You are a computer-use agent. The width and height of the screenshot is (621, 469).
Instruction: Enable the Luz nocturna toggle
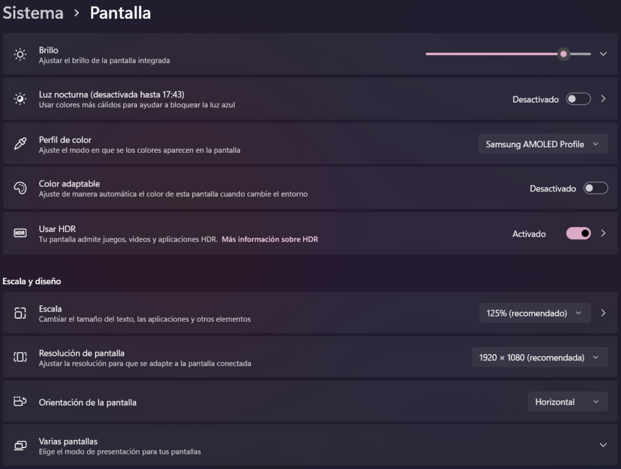pyautogui.click(x=578, y=99)
